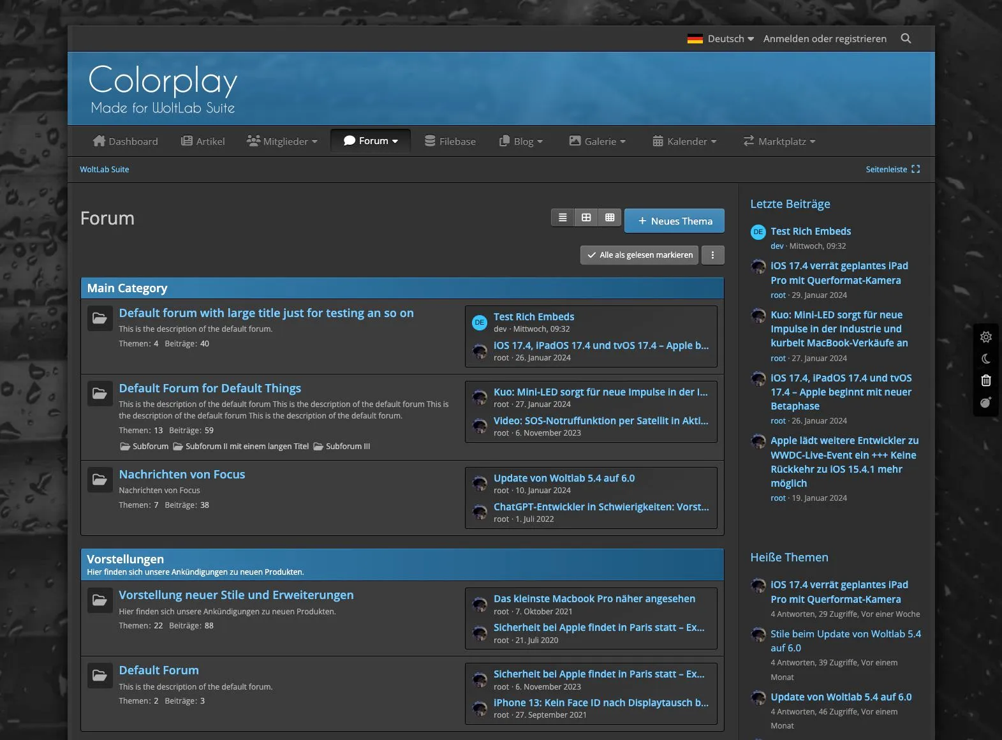Viewport: 1002px width, 740px height.
Task: Click DE avatar next to Test Rich Embeds post
Action: (x=479, y=323)
